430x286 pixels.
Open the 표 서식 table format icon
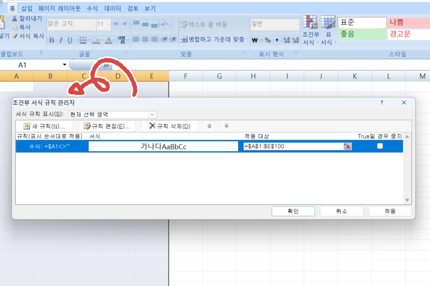coord(328,22)
